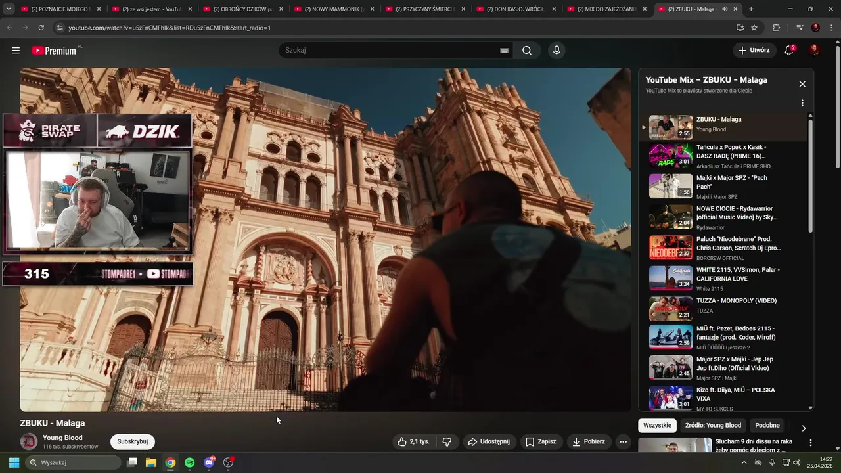Bookmark this page with star icon
The height and width of the screenshot is (473, 841).
754,28
